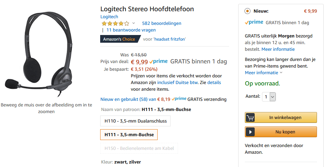This screenshot has width=324, height=167.
Task: Open the 582 beoordelingen link
Action: tap(161, 23)
